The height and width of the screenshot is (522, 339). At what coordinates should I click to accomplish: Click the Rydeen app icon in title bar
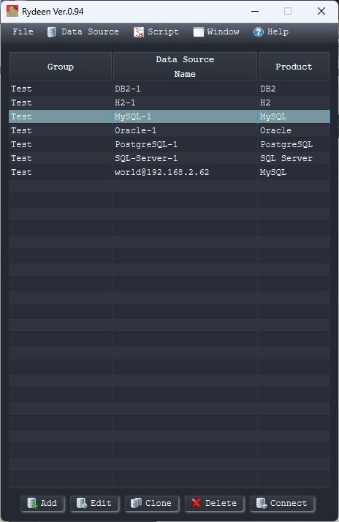coord(12,11)
